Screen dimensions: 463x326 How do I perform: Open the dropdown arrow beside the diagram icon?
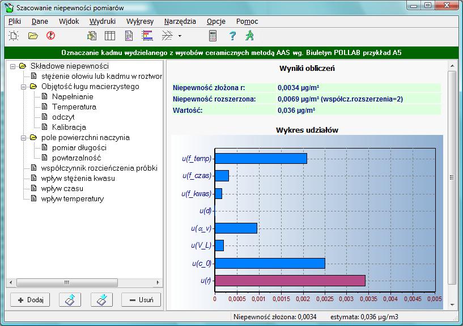click(180, 36)
